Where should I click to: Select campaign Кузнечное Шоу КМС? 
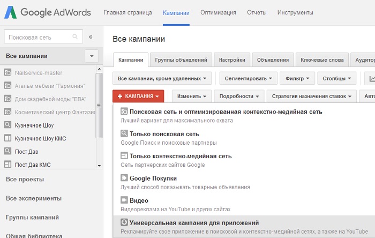coord(40,138)
